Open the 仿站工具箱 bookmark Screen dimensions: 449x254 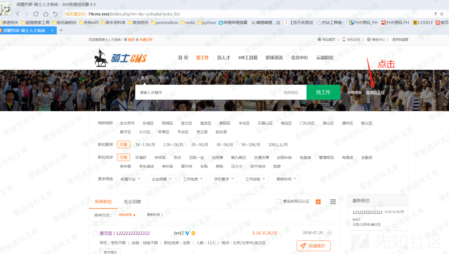click(x=331, y=23)
